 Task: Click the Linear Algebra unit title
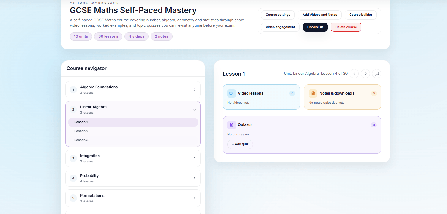point(93,107)
